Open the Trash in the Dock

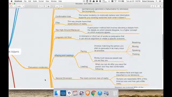[115, 93]
